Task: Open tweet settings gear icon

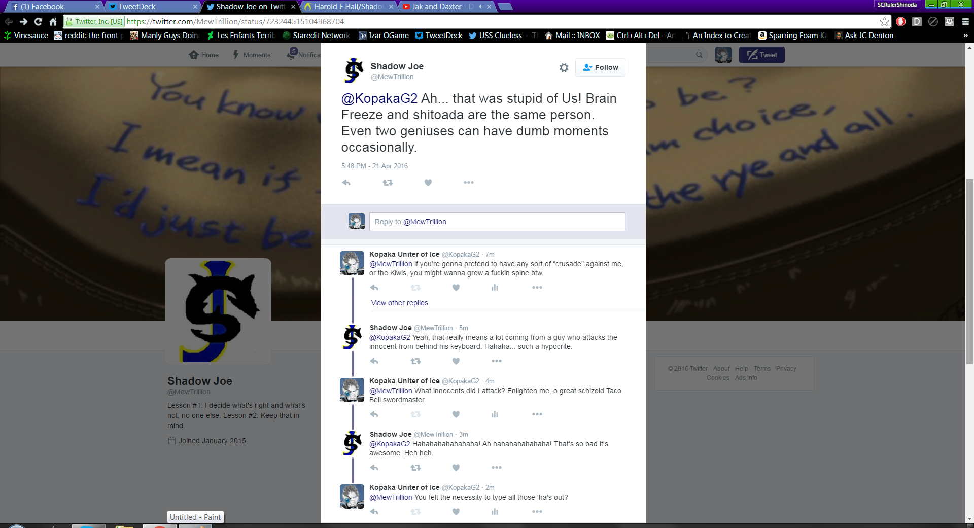Action: point(564,67)
